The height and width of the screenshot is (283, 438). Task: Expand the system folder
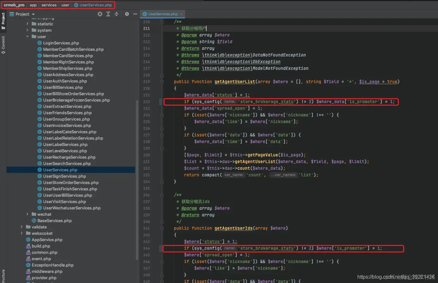click(x=27, y=30)
